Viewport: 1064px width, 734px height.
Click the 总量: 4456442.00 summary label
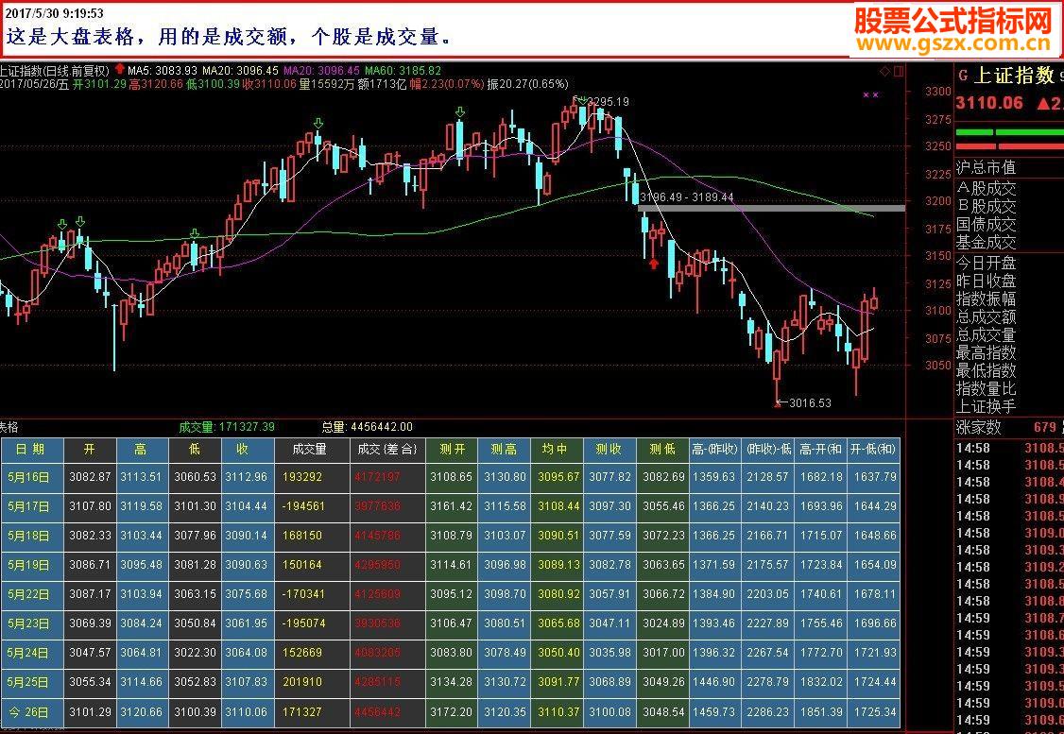(x=367, y=427)
